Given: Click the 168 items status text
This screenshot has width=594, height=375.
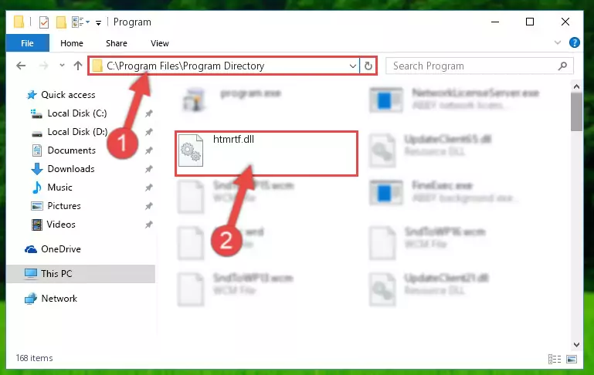Looking at the screenshot, I should pos(35,358).
